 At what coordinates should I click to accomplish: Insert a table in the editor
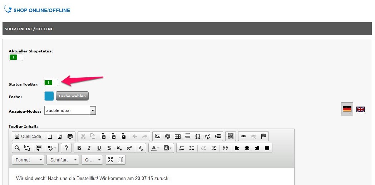pyautogui.click(x=178, y=136)
